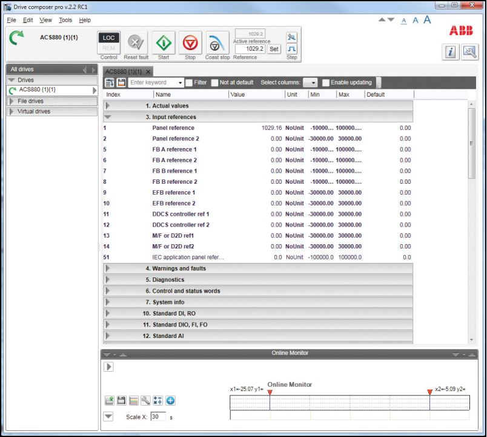The image size is (487, 437).
Task: Click the dropdown arrow left of Scale X
Action: tap(108, 416)
